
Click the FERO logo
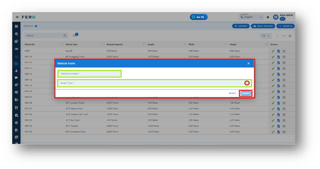point(29,17)
